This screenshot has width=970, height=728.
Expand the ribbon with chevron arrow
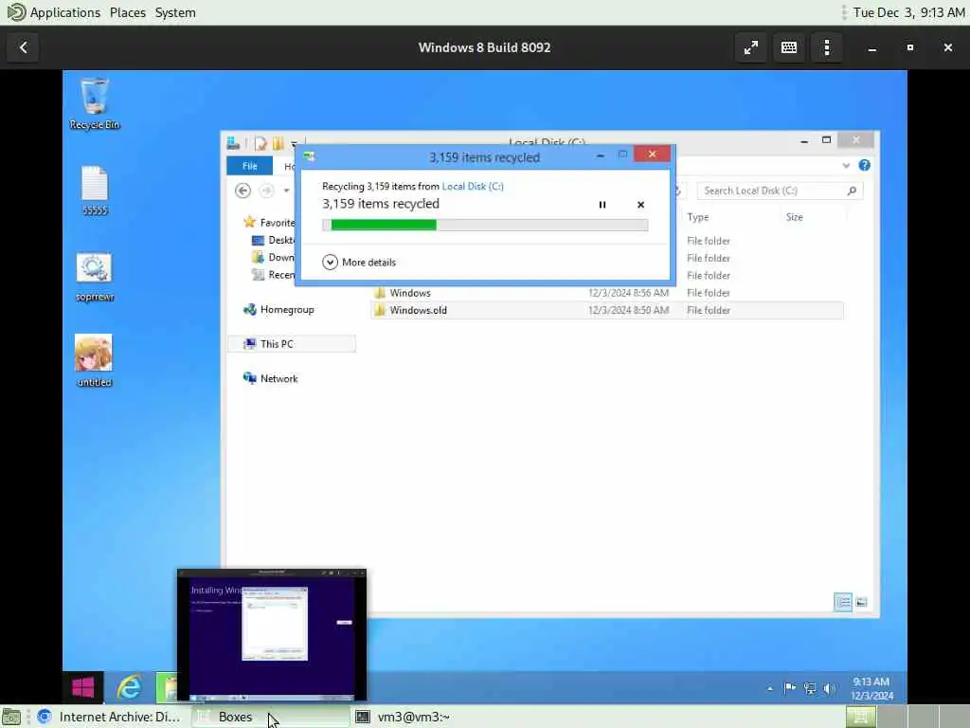[846, 165]
